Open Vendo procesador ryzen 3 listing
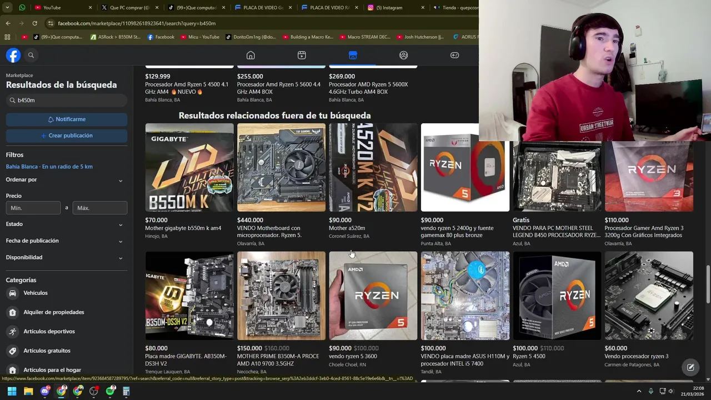This screenshot has width=711, height=400. click(x=649, y=296)
